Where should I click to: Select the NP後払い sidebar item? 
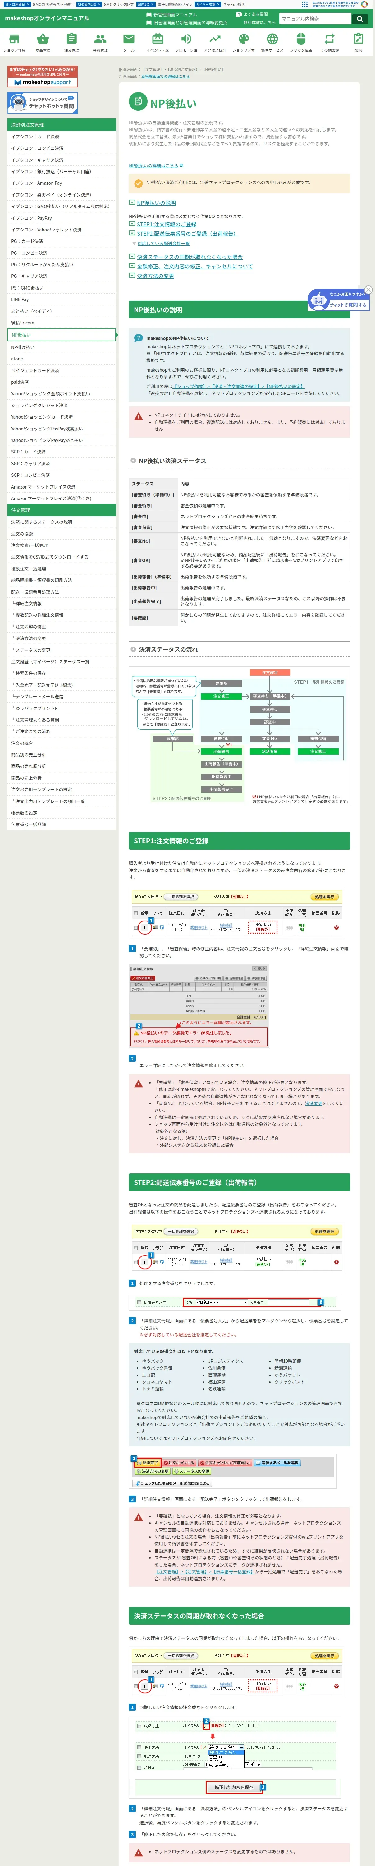[62, 335]
